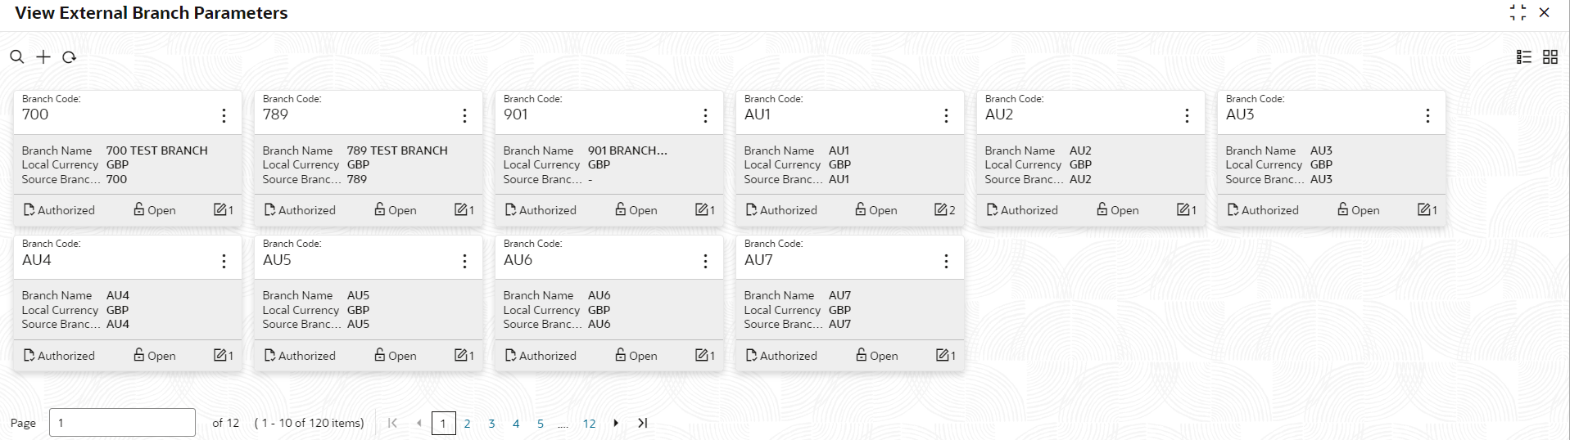1570x440 pixels.
Task: Click the Open lock icon on AU2
Action: pos(1102,209)
